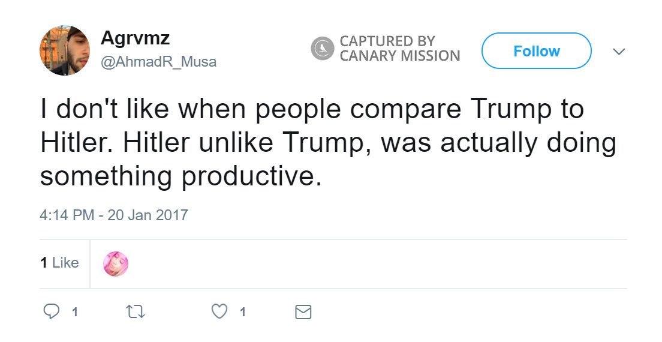Click the reply speech bubble icon
This screenshot has height=342, width=662.
[x=52, y=312]
